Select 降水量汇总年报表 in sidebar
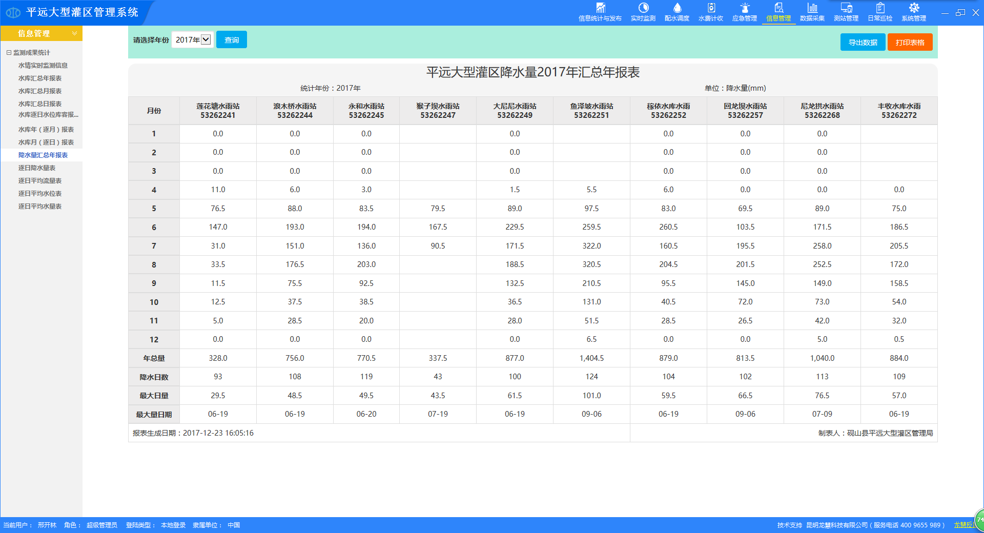 click(x=43, y=155)
